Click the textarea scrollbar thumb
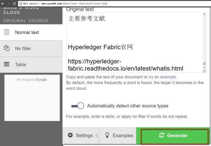 click(x=204, y=64)
